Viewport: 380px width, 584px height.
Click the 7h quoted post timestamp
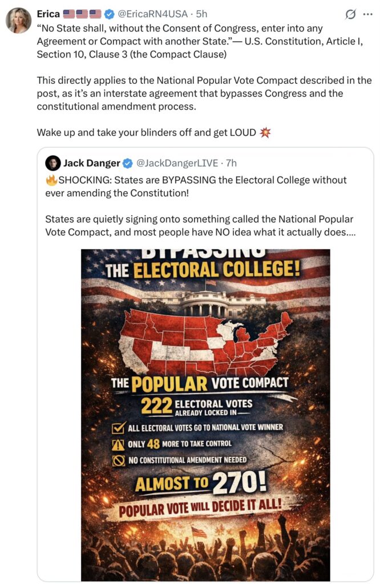231,163
